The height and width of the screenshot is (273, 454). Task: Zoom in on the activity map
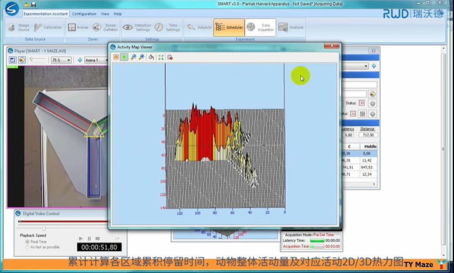click(141, 57)
